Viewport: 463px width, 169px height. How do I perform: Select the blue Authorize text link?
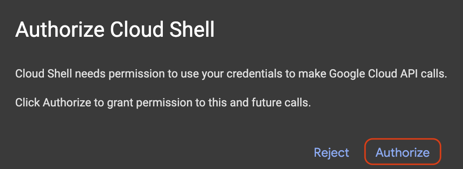point(402,152)
